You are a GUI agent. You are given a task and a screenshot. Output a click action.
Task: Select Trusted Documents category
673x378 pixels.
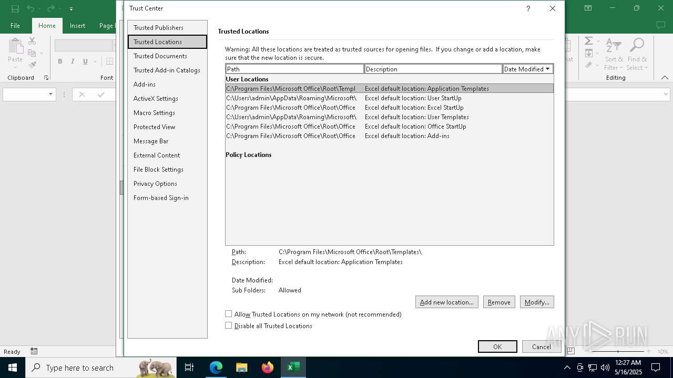point(167,56)
